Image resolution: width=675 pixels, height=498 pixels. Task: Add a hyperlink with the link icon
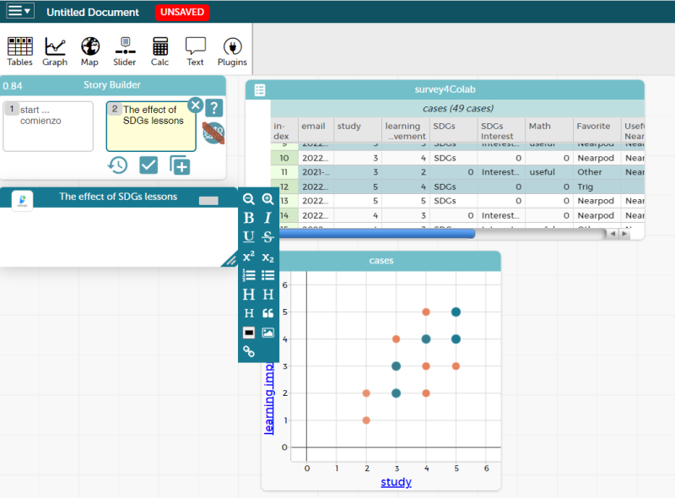click(248, 351)
